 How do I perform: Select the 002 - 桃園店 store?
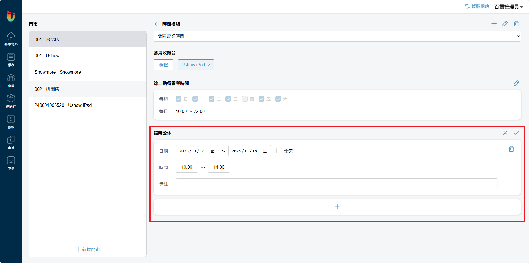[87, 89]
